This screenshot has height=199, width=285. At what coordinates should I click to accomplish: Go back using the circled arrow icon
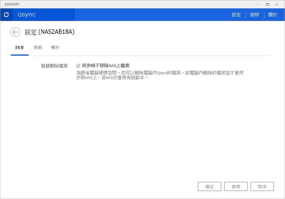(x=15, y=32)
